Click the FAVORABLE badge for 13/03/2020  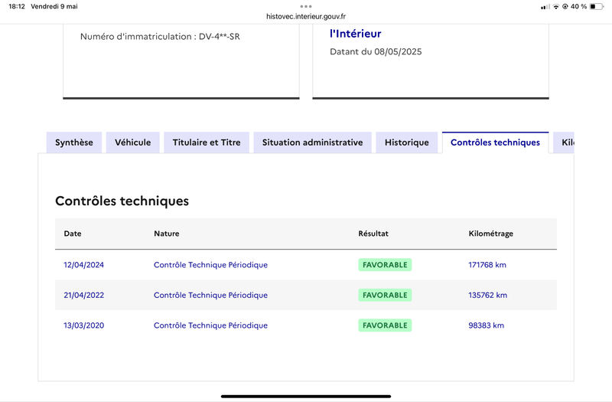tap(385, 325)
